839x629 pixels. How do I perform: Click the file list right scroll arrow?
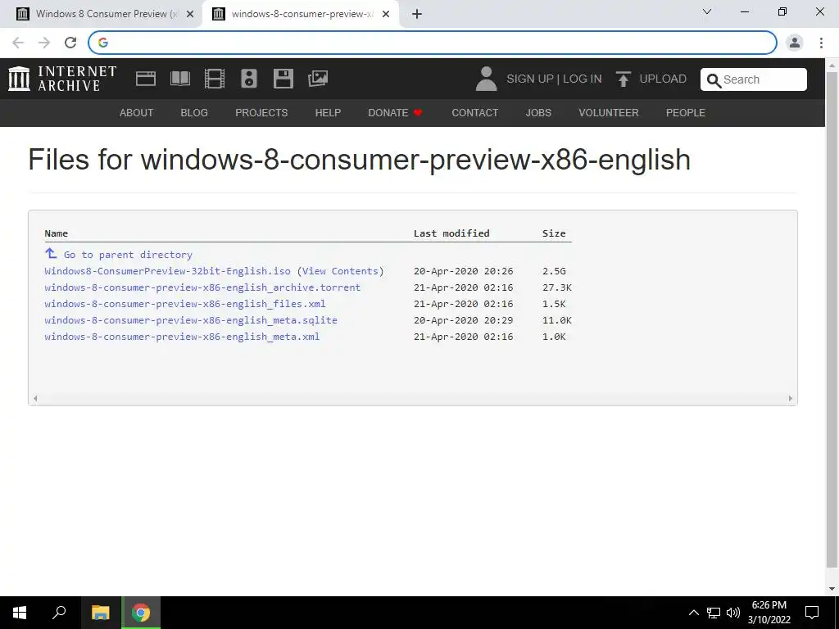coord(791,399)
